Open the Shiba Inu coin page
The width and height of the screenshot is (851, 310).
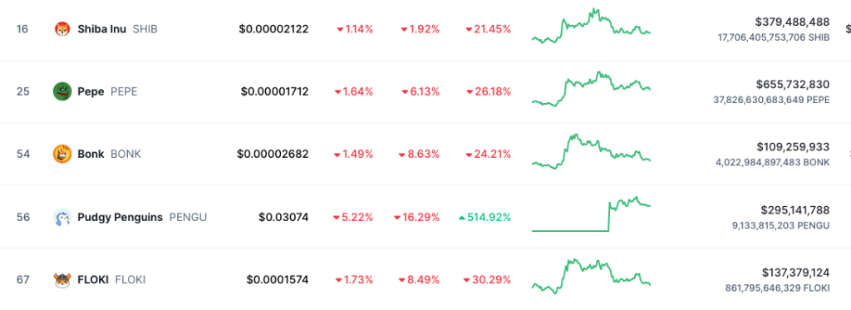(101, 29)
